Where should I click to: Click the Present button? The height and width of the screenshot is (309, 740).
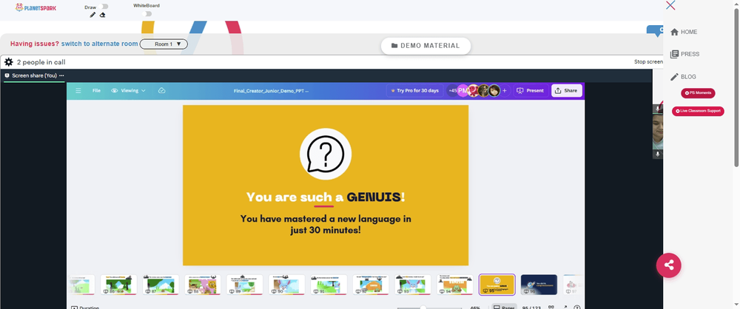tap(531, 91)
